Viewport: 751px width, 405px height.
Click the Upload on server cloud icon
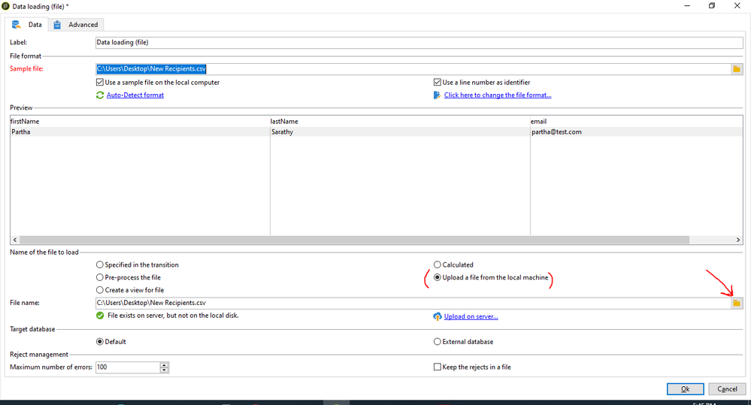coord(438,316)
